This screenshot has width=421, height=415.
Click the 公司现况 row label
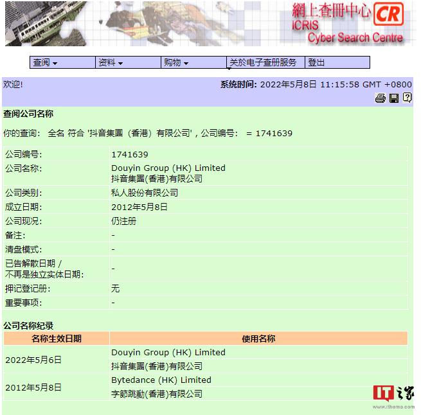point(24,221)
